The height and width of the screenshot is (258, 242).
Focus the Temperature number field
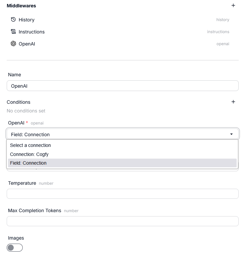[122, 194]
